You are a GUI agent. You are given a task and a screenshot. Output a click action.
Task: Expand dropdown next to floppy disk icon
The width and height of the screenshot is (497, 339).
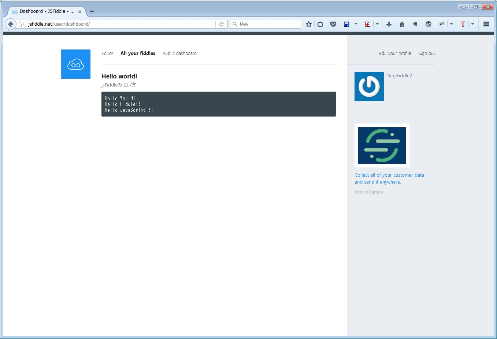(356, 24)
